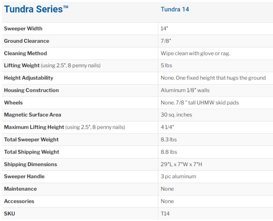Select the '5 lbs' lifting weight value
Viewport: 273px width, 221px height.
tap(167, 65)
